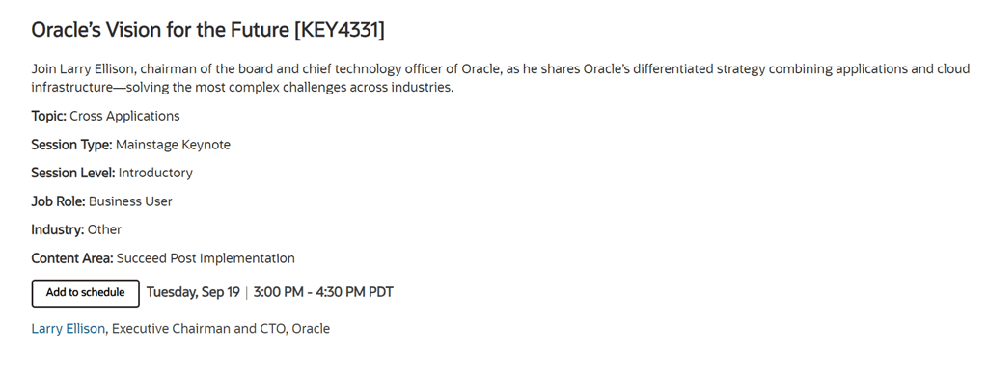
Task: Click the 3:00 PM - 4:30 PM PDT time
Action: (323, 292)
